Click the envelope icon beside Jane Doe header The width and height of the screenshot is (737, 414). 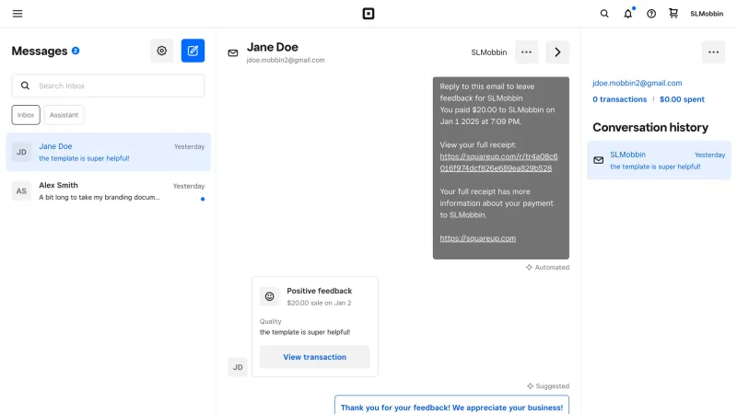click(x=233, y=53)
